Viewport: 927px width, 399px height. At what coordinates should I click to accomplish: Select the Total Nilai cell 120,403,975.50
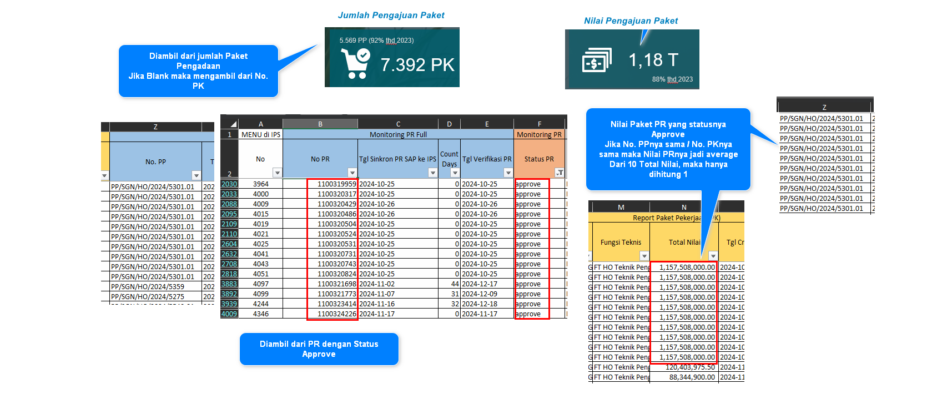pyautogui.click(x=684, y=367)
